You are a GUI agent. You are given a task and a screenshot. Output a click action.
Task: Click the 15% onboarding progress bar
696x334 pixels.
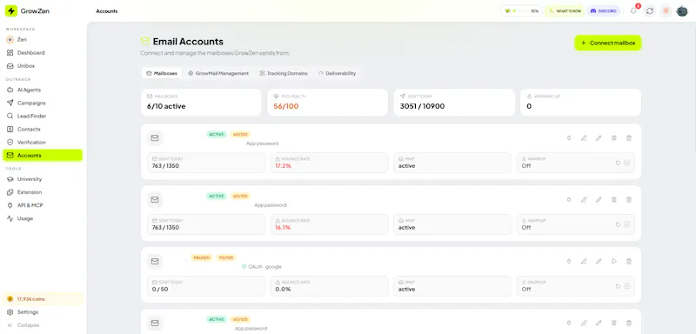[521, 11]
